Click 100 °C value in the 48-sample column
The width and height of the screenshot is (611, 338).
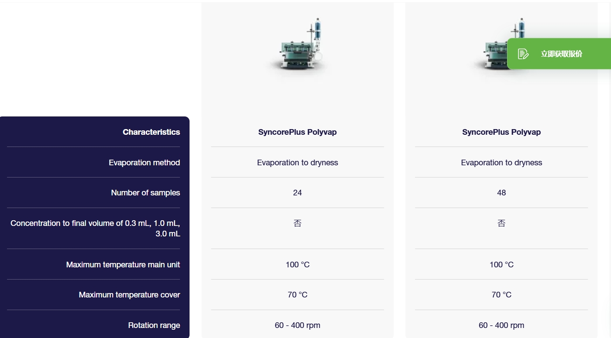coord(501,265)
